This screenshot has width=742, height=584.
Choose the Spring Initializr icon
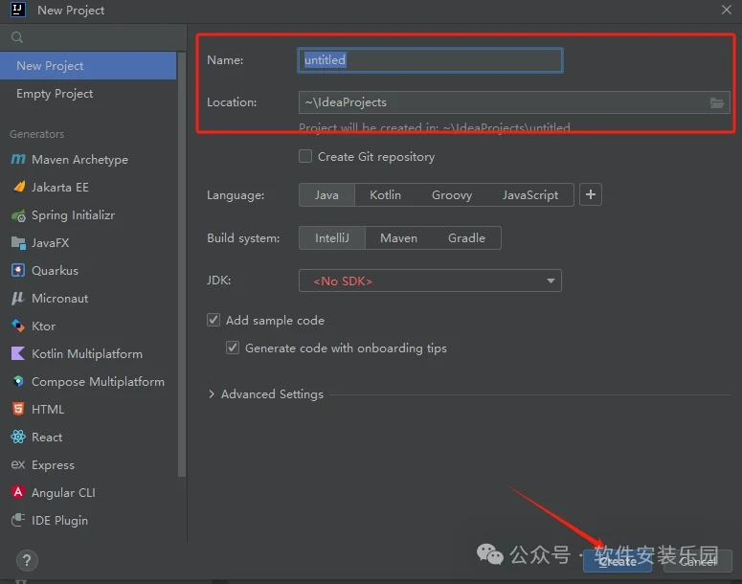pos(18,215)
